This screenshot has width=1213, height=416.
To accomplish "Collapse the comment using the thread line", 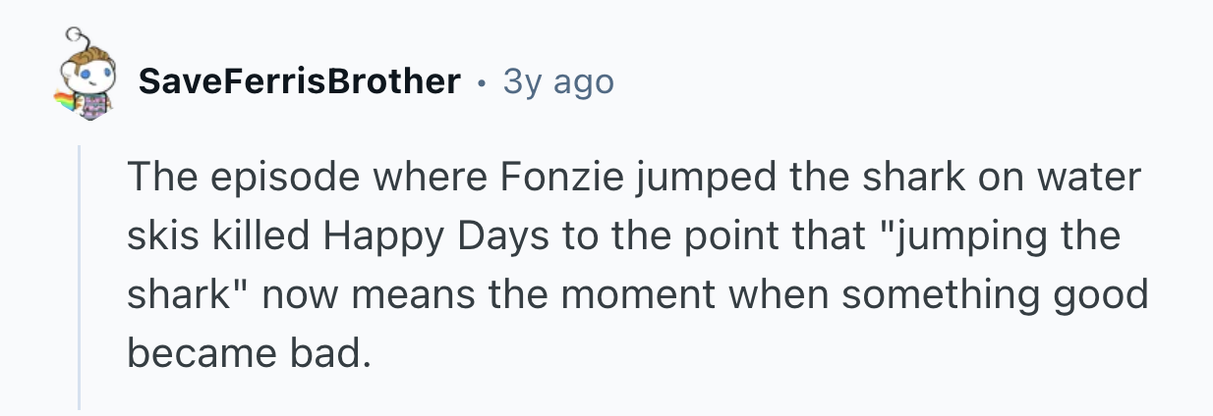I will click(x=80, y=276).
